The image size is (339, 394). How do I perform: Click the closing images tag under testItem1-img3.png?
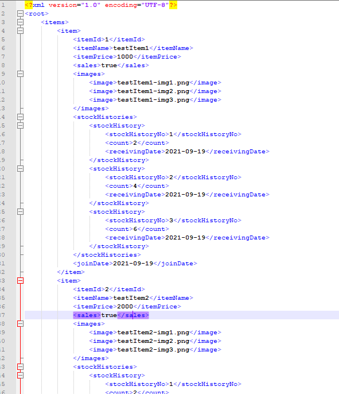click(x=91, y=109)
